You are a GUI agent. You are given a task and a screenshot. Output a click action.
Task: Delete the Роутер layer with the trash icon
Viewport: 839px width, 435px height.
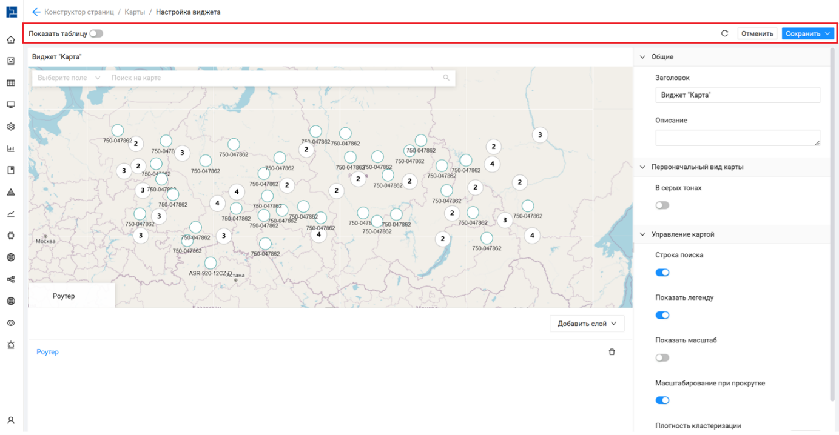612,352
